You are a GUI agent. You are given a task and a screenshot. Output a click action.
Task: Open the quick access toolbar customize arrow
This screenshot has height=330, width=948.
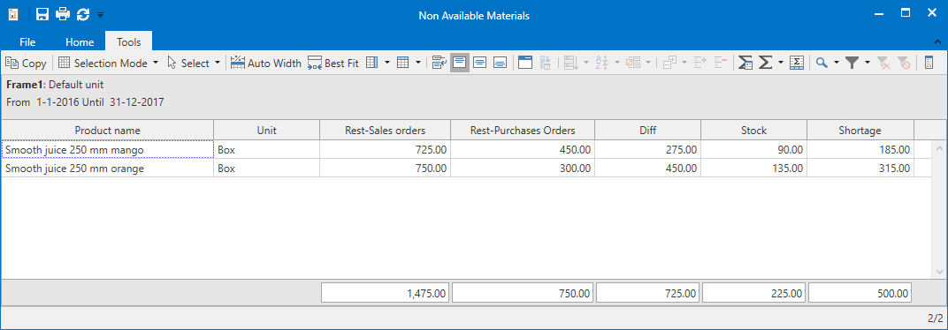100,14
